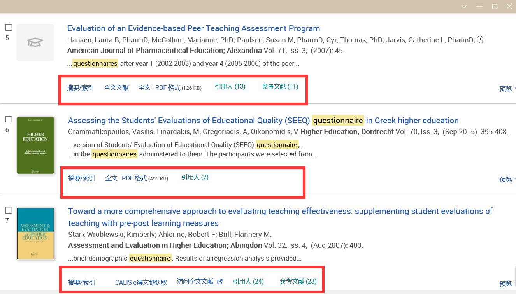
Task: Click the graduation cap placeholder thumbnail
Action: (x=35, y=42)
